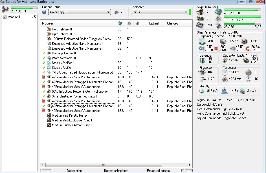Viewport: 266px width, 173px height.
Task: Toggle the Damage Control II active checkmark
Action: [x=44, y=53]
